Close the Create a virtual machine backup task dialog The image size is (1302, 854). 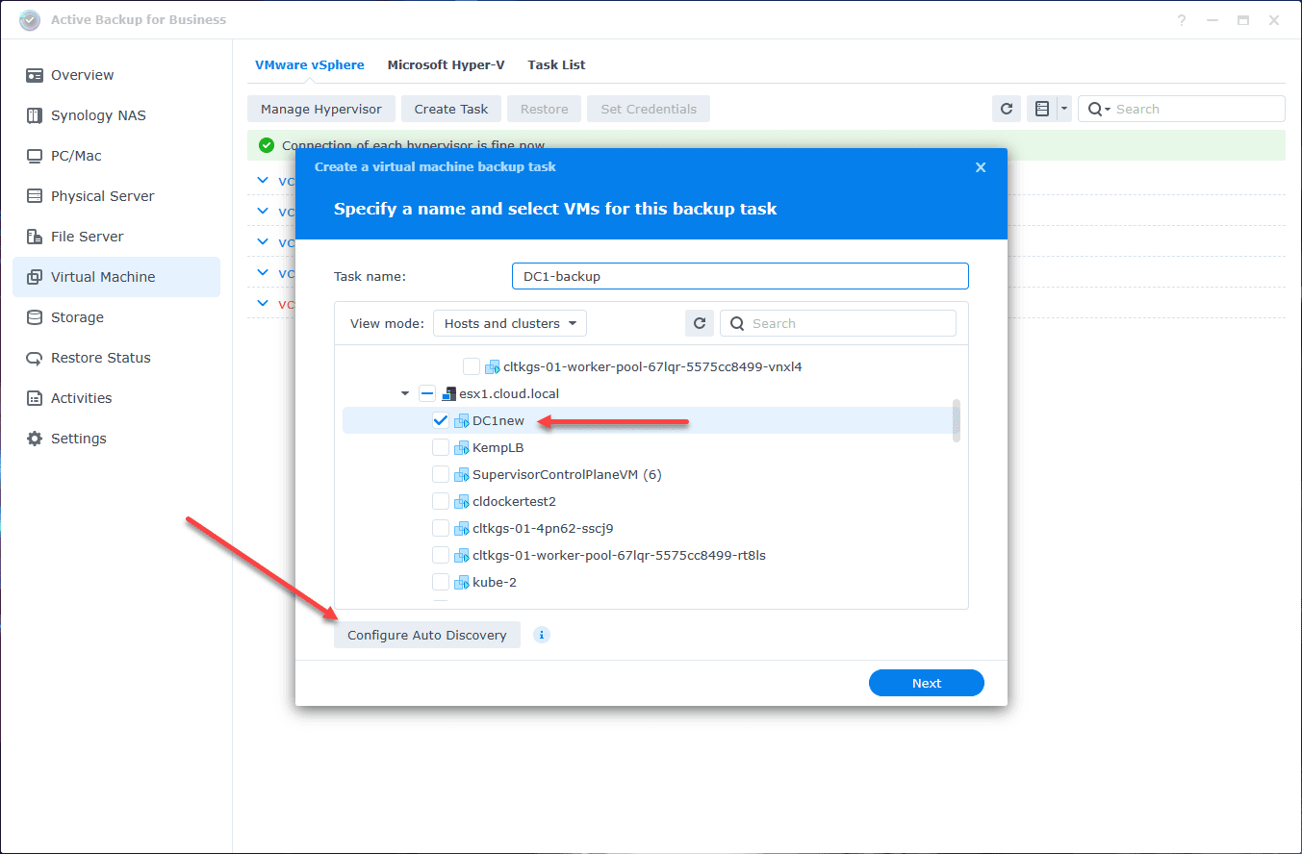pyautogui.click(x=981, y=167)
